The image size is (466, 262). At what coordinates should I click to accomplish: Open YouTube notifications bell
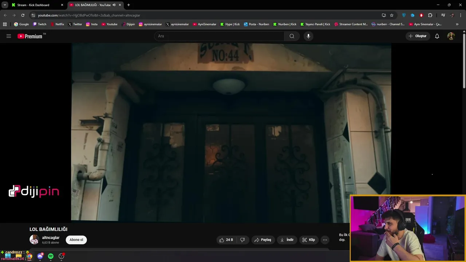[x=437, y=36]
